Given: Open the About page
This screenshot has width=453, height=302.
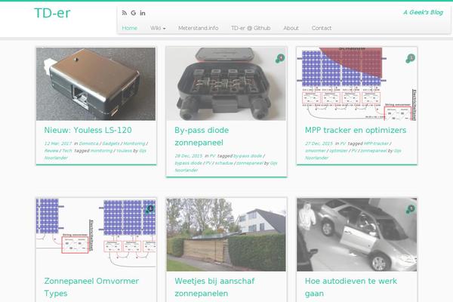Looking at the screenshot, I should tap(291, 28).
